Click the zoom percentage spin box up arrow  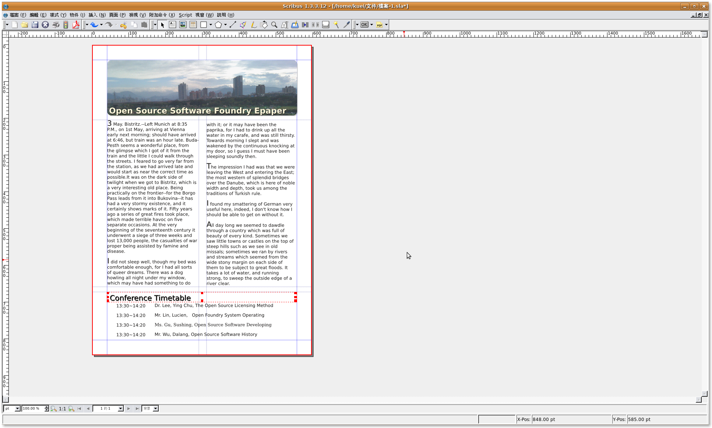[x=47, y=407]
